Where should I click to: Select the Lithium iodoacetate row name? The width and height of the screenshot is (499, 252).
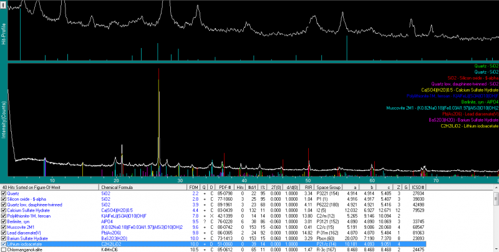pos(24,244)
